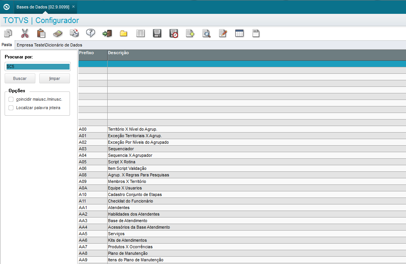Select the Habilidades dos Atendentes row
This screenshot has height=264, width=406.
(242, 214)
